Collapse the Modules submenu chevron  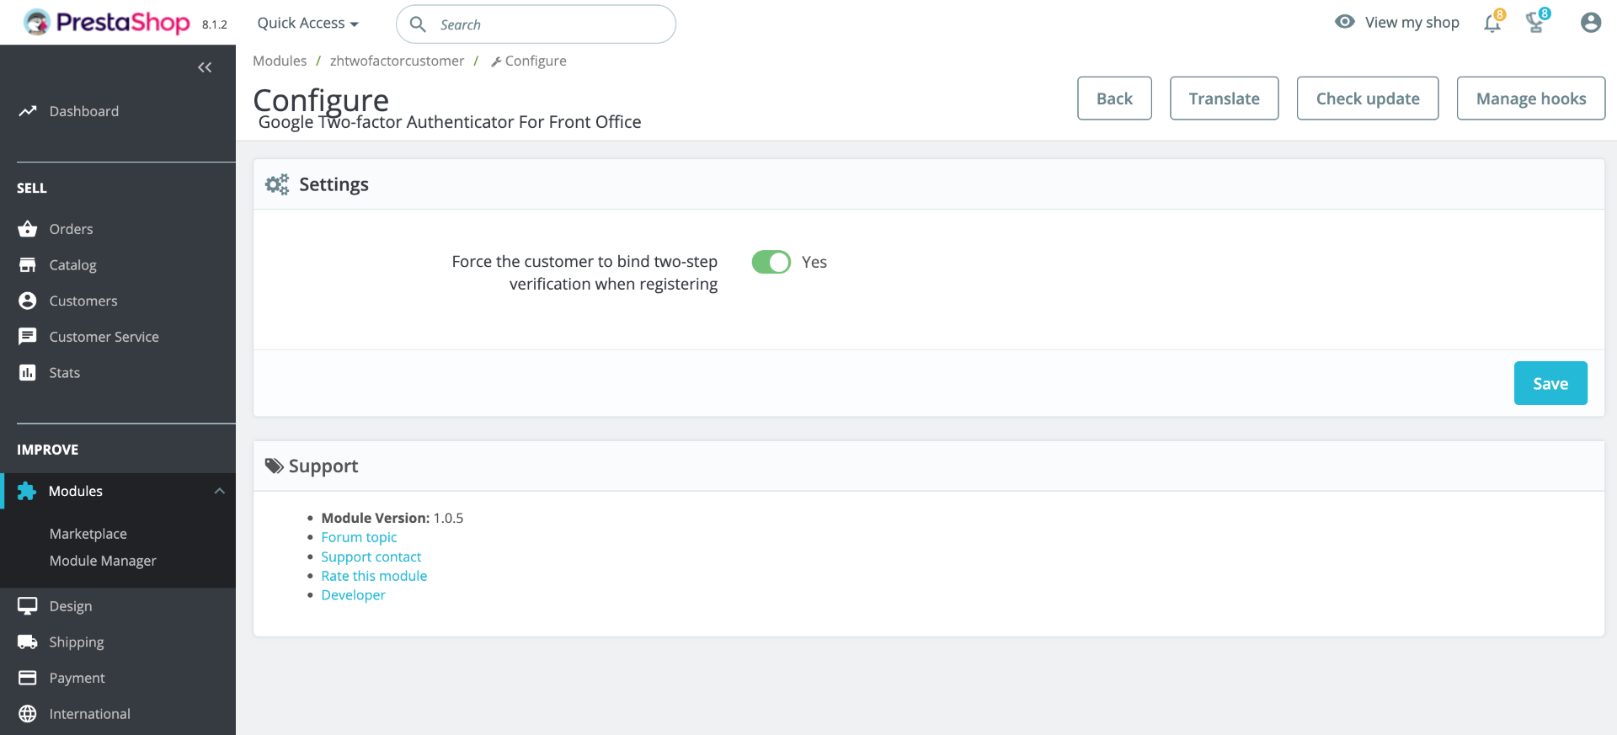tap(220, 491)
